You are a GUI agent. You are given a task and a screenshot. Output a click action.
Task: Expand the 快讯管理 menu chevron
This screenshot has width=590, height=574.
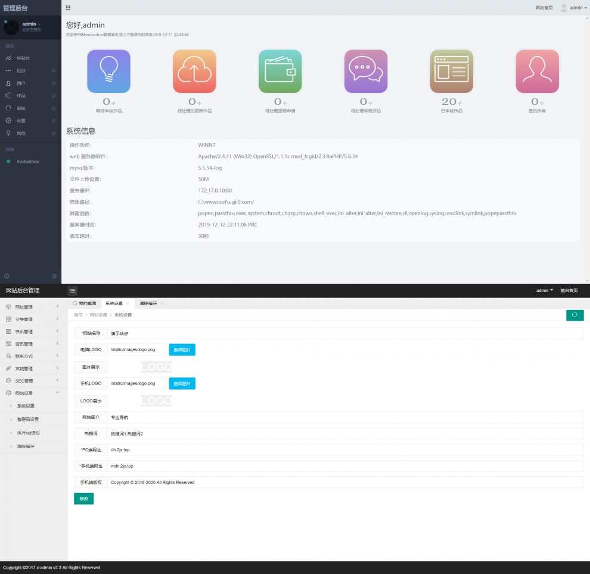(x=58, y=331)
